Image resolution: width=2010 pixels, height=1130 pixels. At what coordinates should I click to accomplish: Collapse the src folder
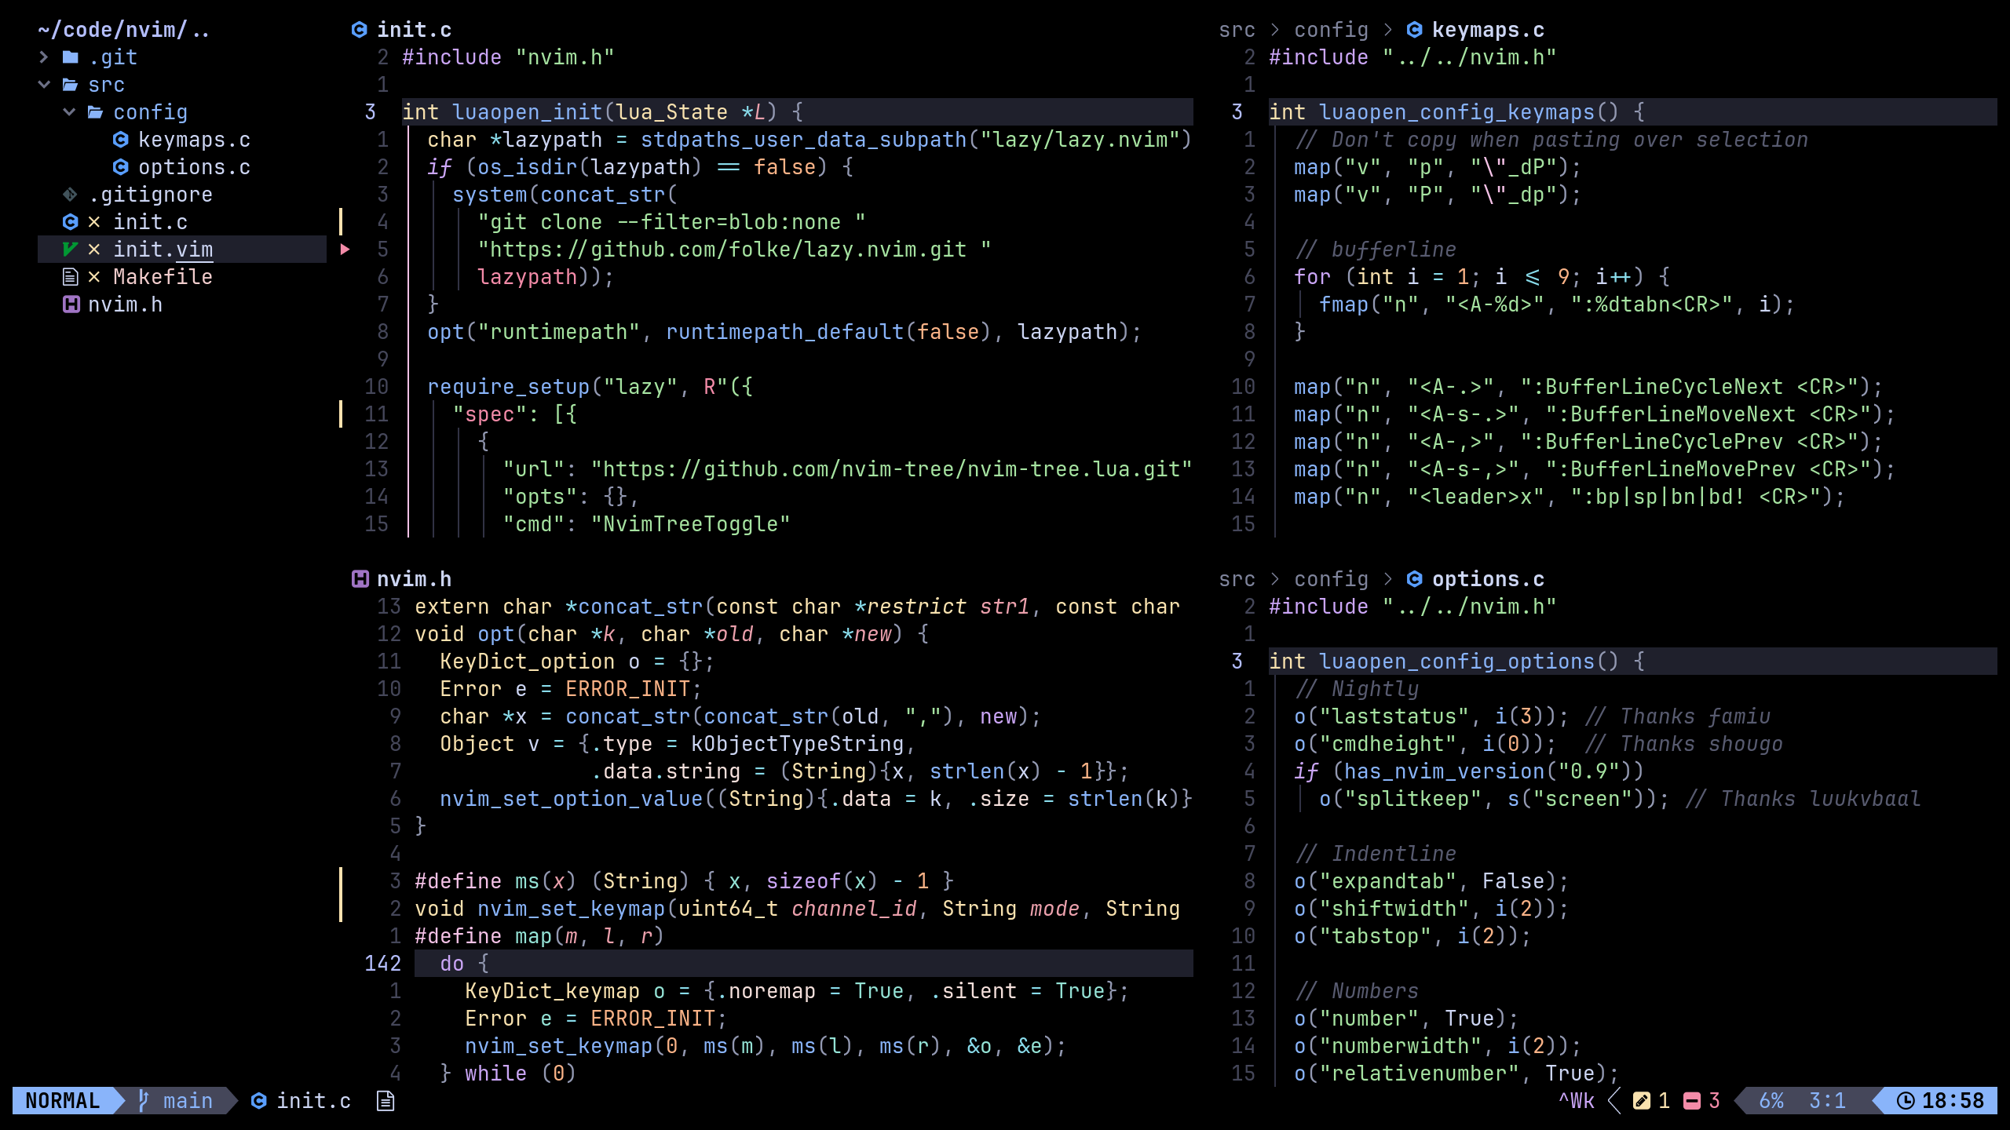pyautogui.click(x=44, y=85)
